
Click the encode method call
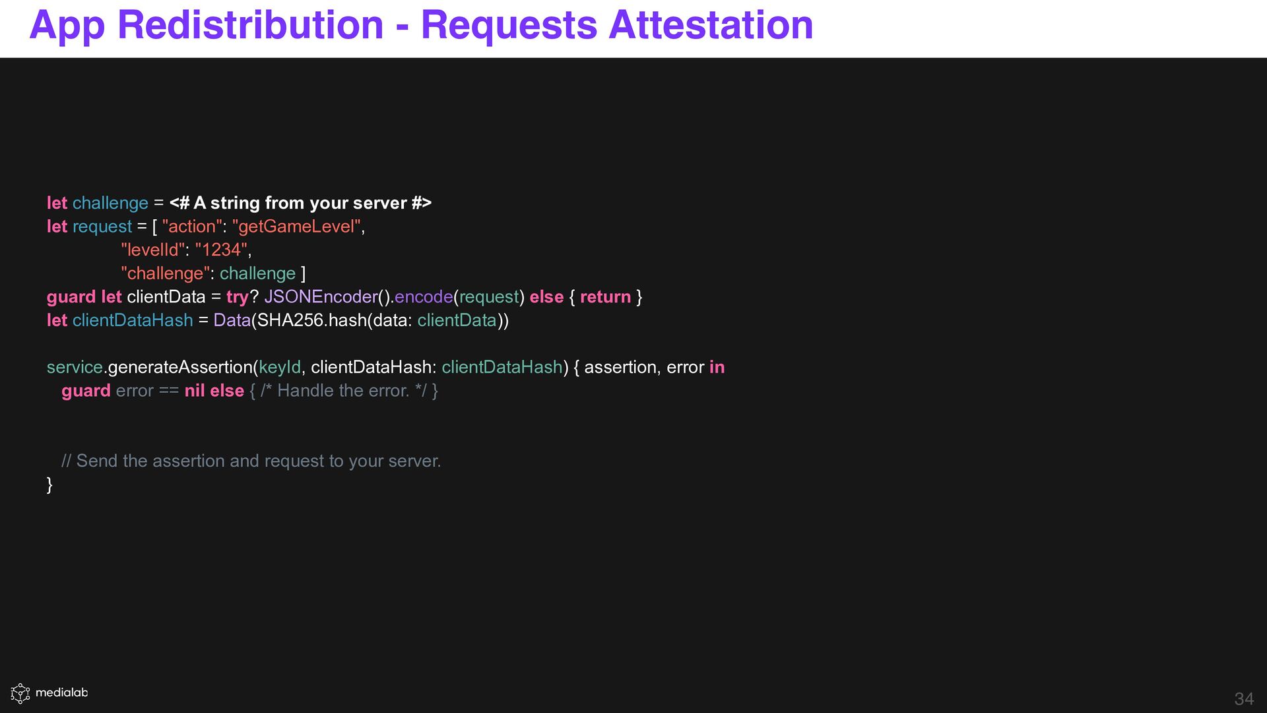coord(424,297)
